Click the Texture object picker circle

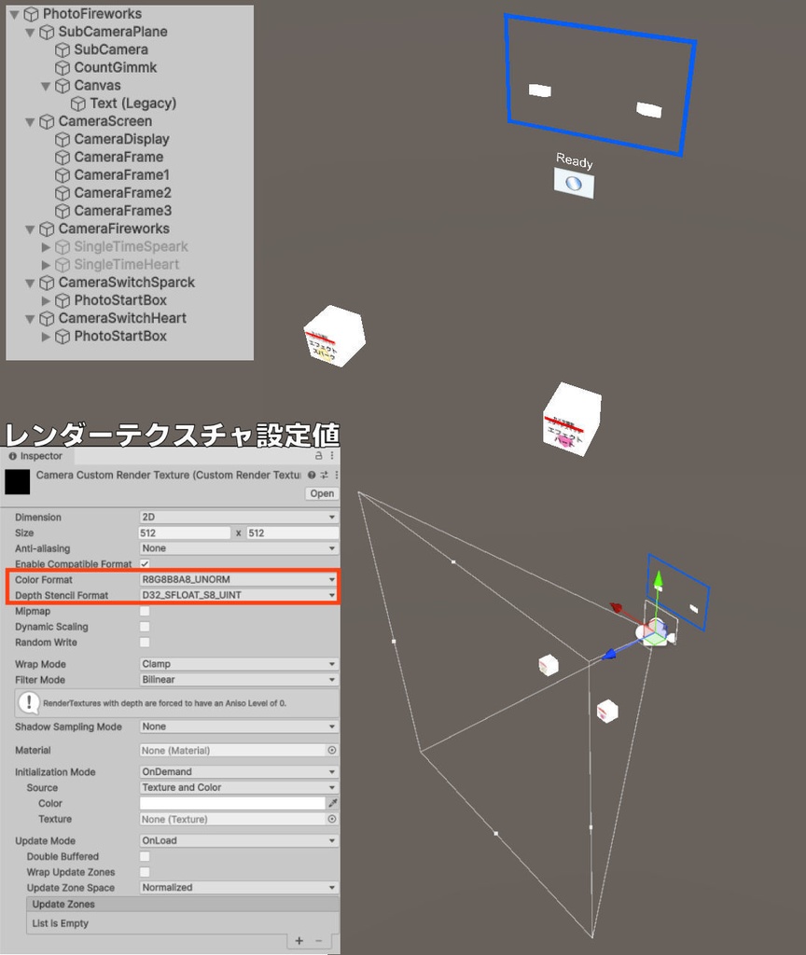[332, 819]
